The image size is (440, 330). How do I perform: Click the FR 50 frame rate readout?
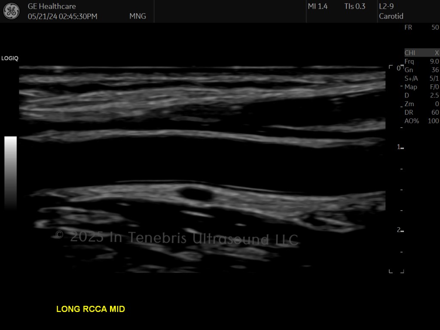(422, 27)
